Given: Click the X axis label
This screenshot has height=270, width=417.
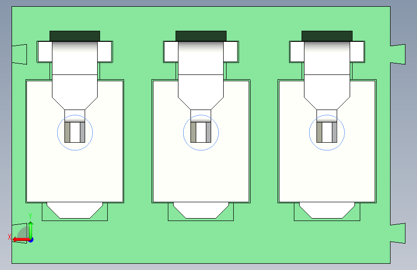Looking at the screenshot, I should (x=10, y=237).
